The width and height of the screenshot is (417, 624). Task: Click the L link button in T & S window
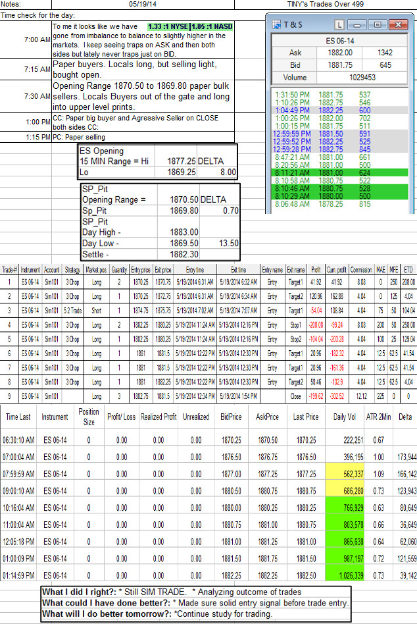coord(339,24)
